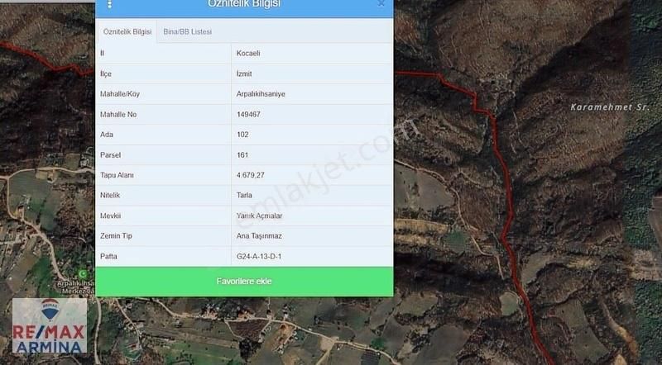Select the Öznitelik Bilgisi tab
Image resolution: width=662 pixels, height=365 pixels.
pyautogui.click(x=127, y=31)
